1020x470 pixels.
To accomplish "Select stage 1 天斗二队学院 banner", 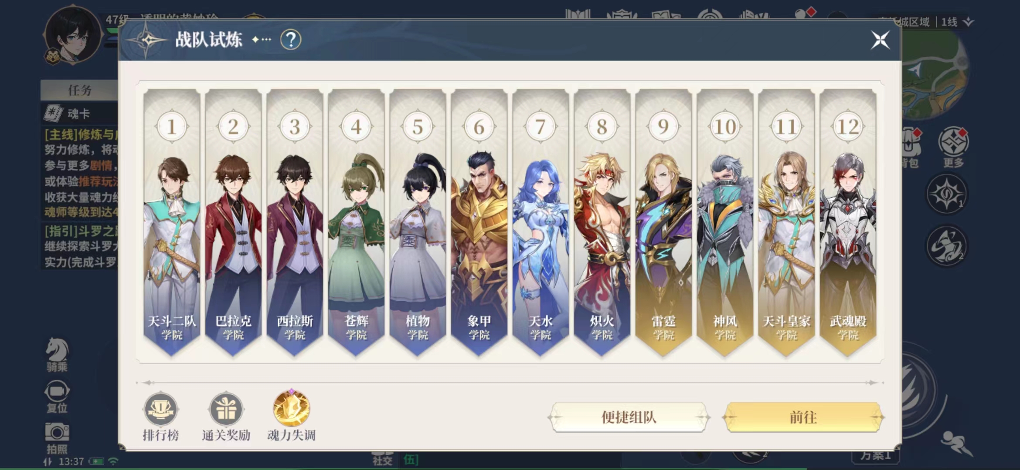I will [x=172, y=223].
